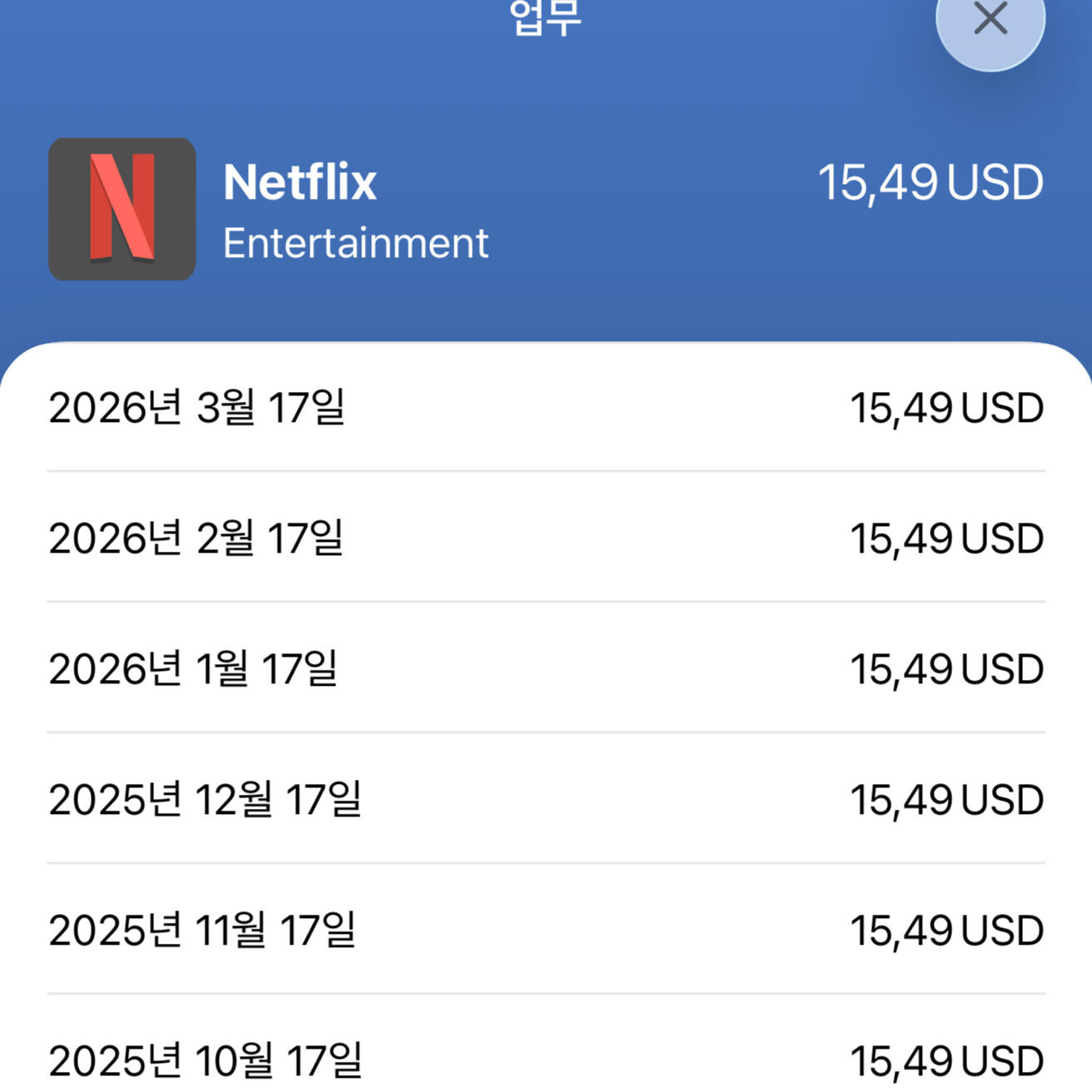This screenshot has height=1092, width=1092.
Task: Tap the red Netflix N logo
Action: pos(122,208)
